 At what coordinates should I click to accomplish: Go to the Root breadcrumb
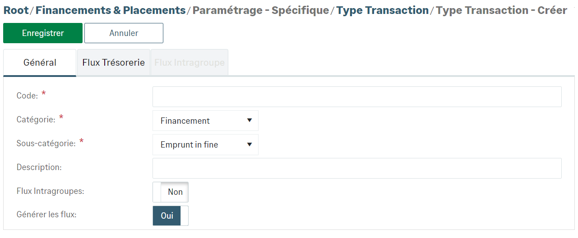[16, 10]
